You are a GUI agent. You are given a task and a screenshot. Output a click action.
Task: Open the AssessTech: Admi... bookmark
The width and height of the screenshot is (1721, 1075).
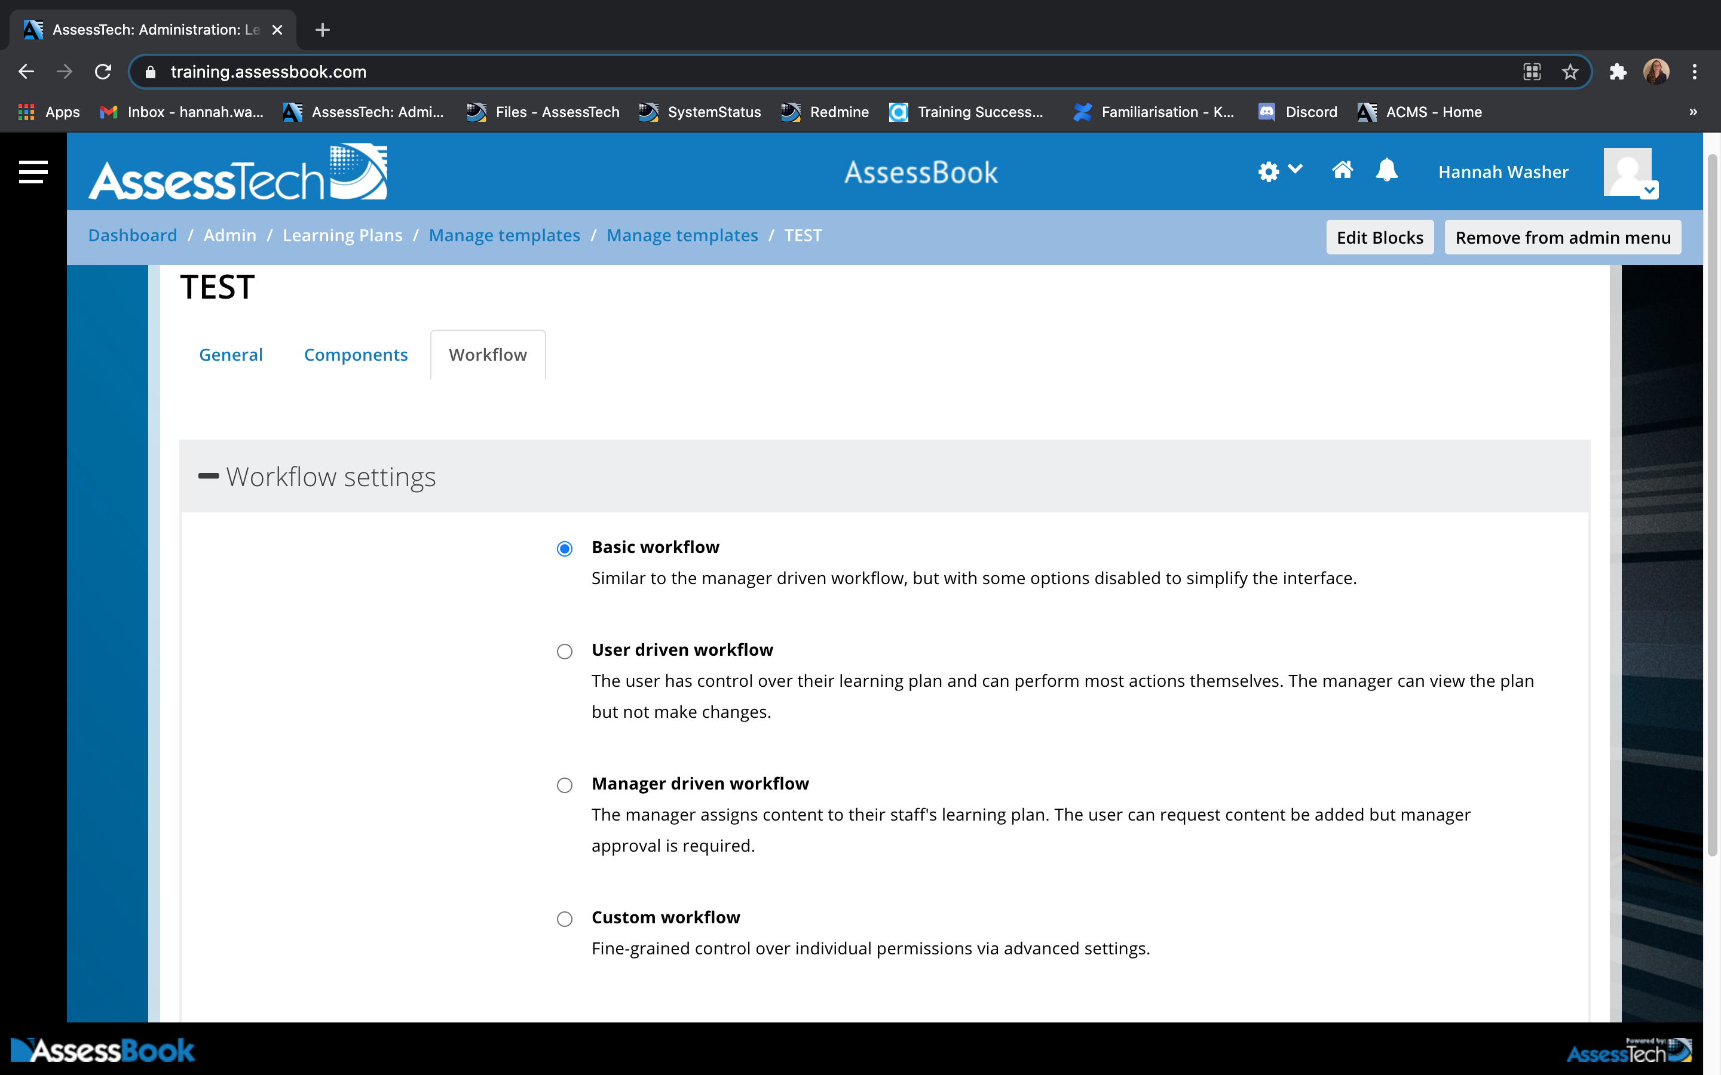click(363, 112)
